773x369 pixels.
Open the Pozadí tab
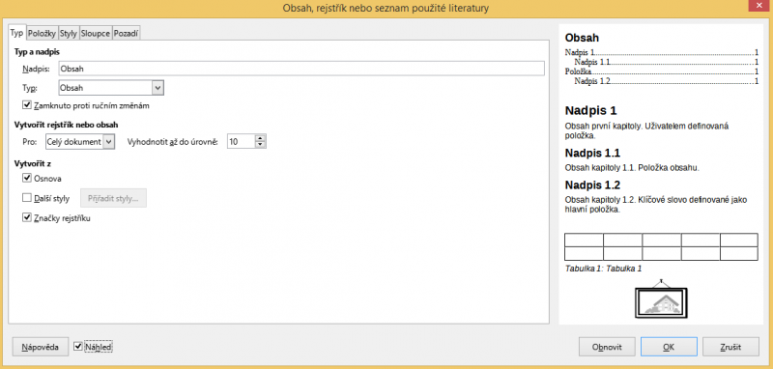click(127, 34)
